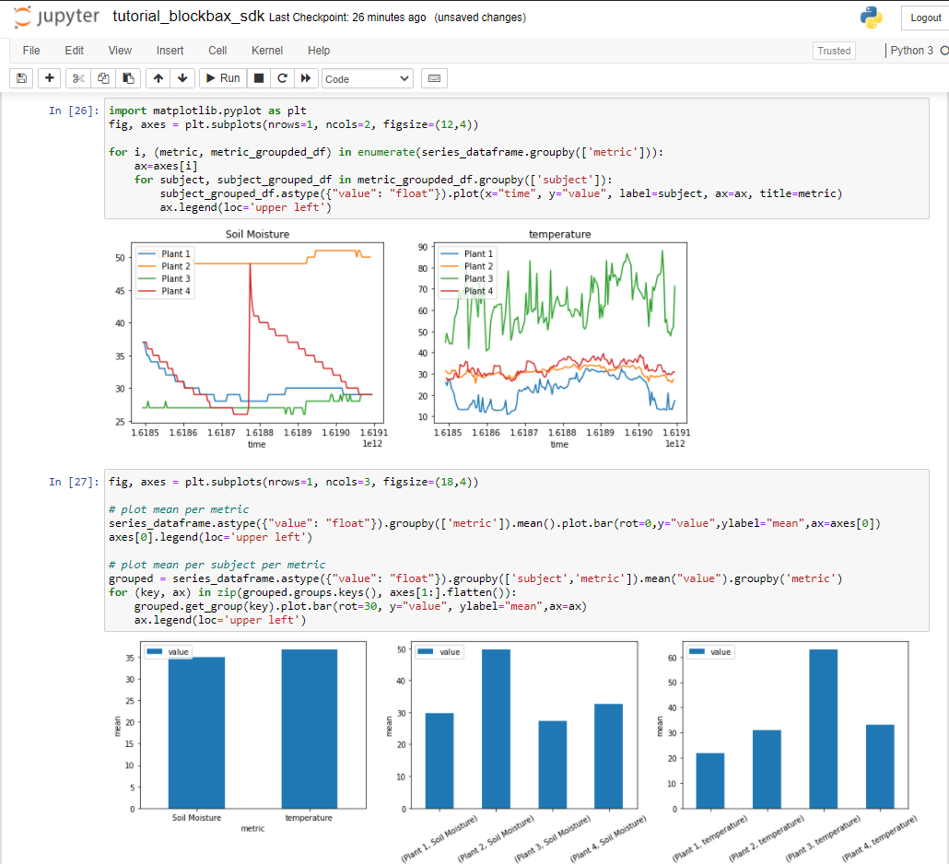
Task: Open the cell type dropdown showing Code
Action: [367, 77]
